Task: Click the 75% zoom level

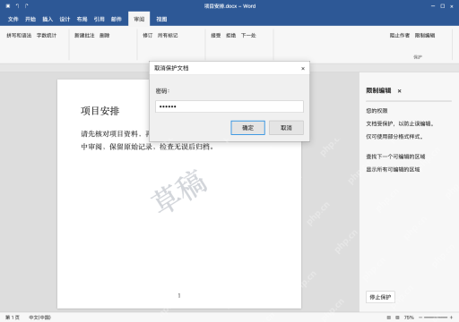Action: point(409,318)
